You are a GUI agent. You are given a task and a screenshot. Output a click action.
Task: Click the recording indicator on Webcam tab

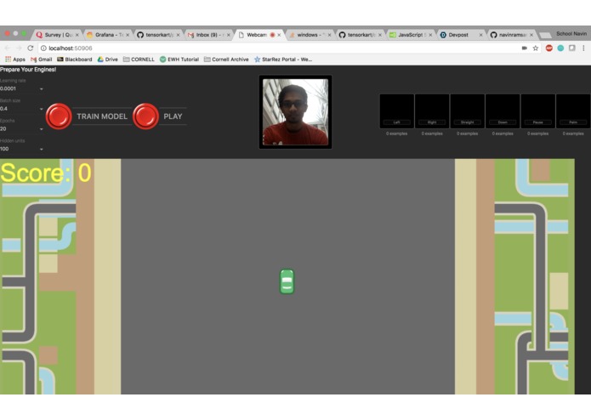(272, 35)
